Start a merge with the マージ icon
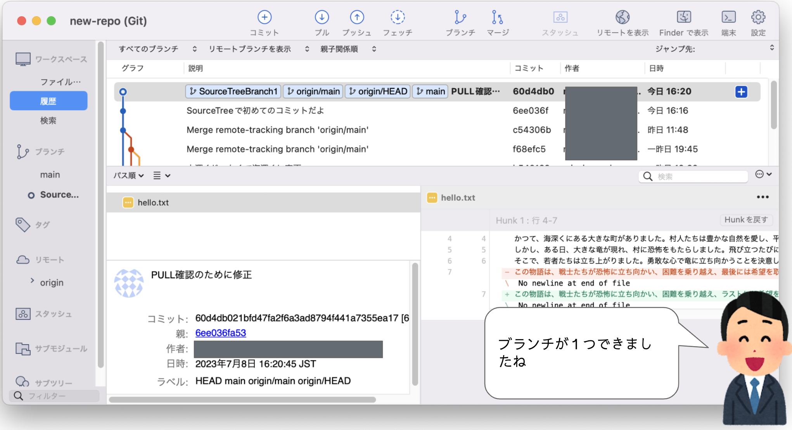This screenshot has width=792, height=430. 497,21
